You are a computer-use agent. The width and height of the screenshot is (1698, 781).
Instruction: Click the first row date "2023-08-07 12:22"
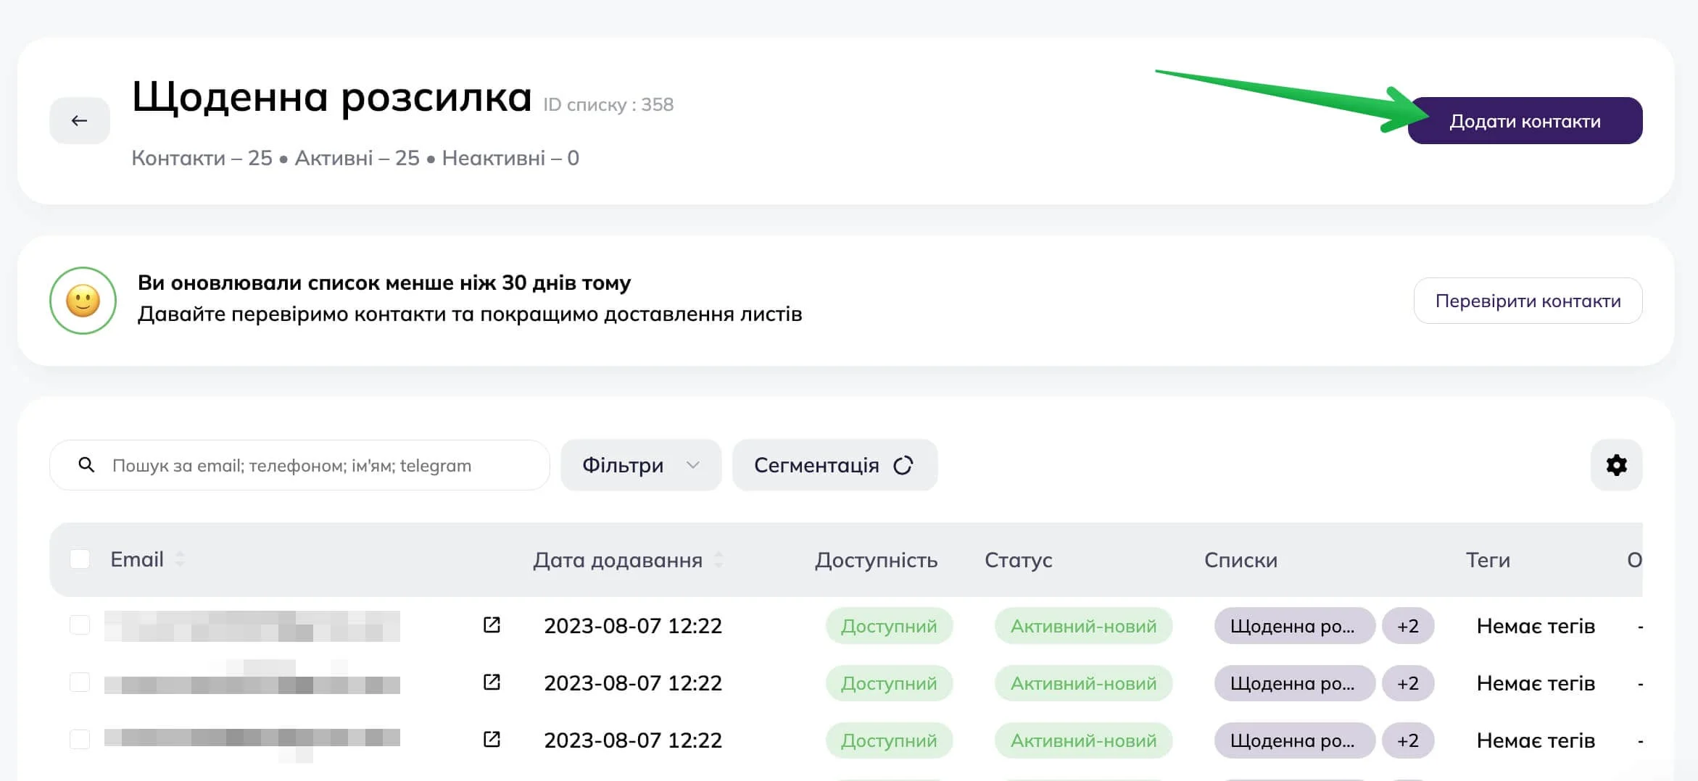point(633,625)
